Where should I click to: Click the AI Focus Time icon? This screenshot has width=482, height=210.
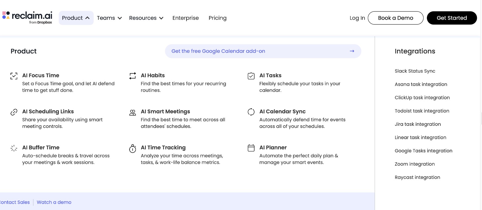click(x=14, y=76)
